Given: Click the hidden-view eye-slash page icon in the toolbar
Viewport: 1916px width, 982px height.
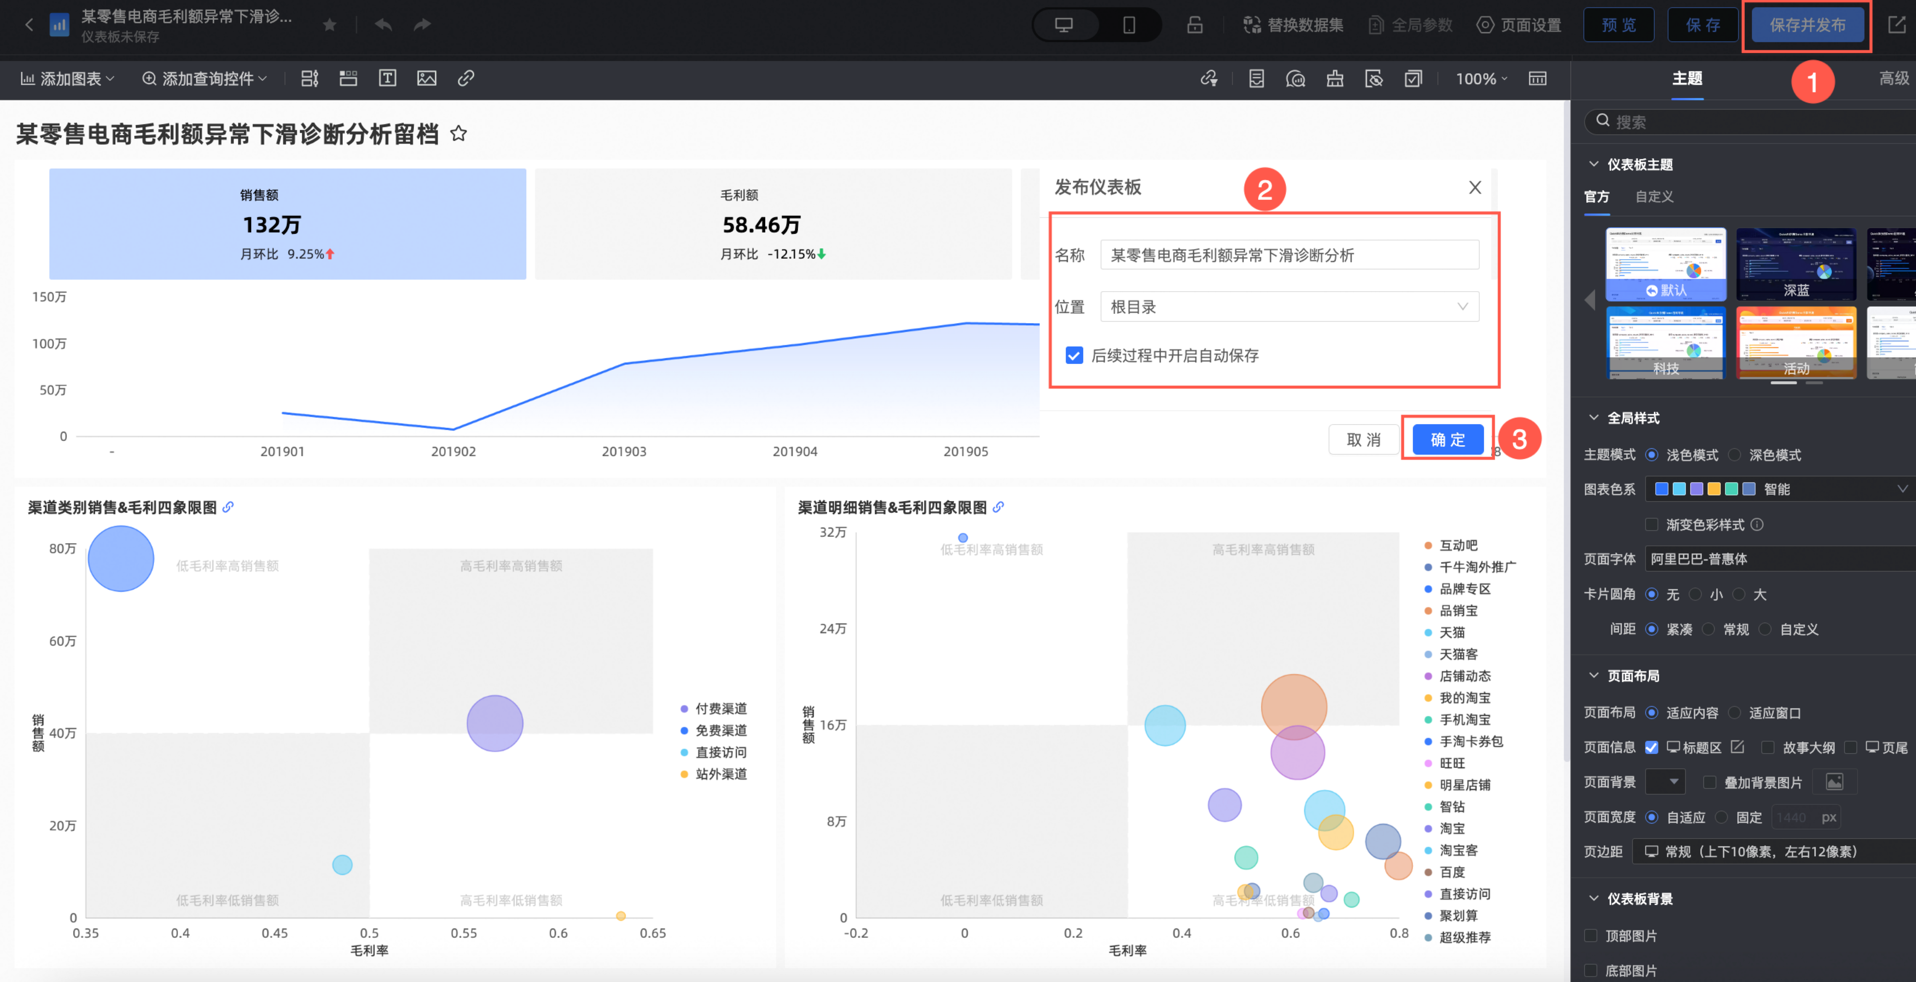Looking at the screenshot, I should click(x=1374, y=78).
